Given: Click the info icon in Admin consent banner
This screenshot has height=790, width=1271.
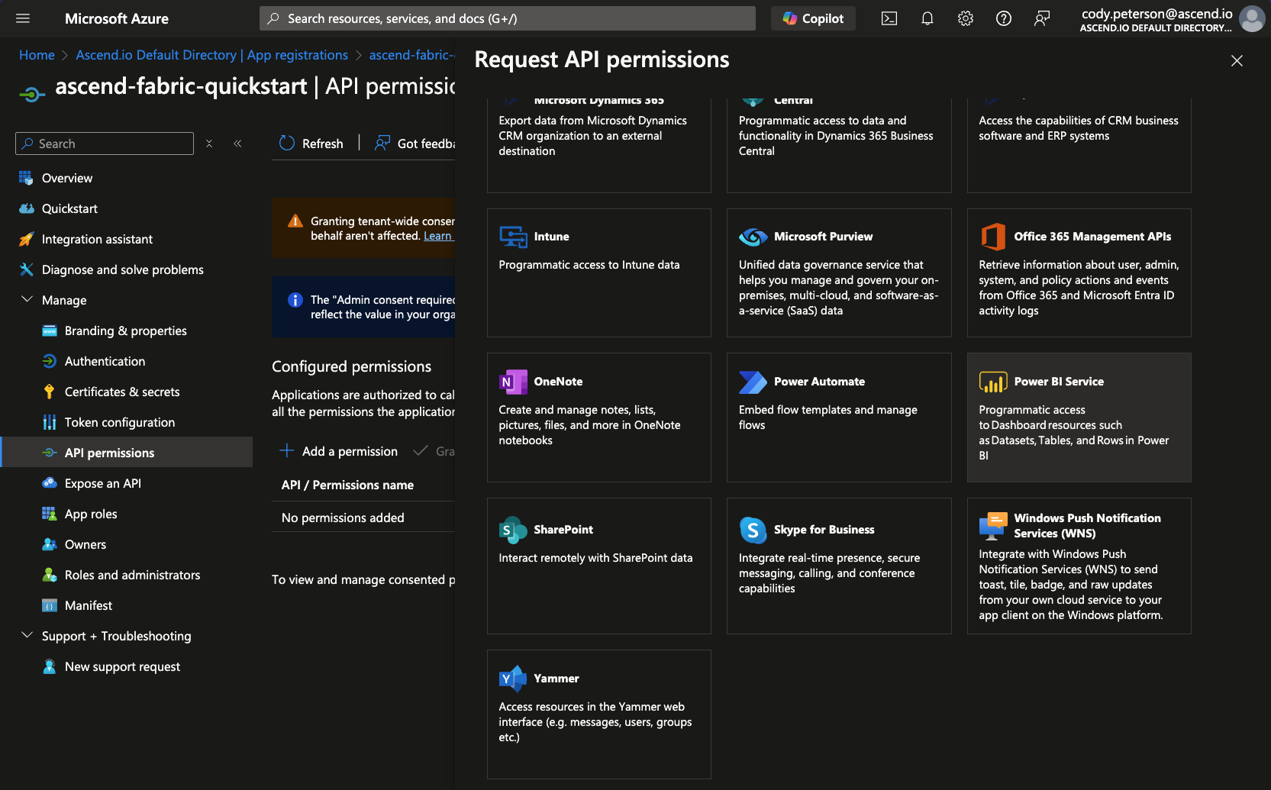Looking at the screenshot, I should (295, 300).
